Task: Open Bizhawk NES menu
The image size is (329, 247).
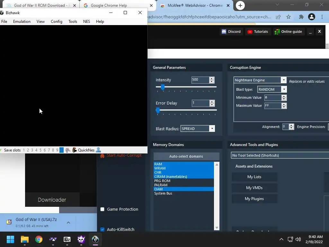Action: (86, 22)
